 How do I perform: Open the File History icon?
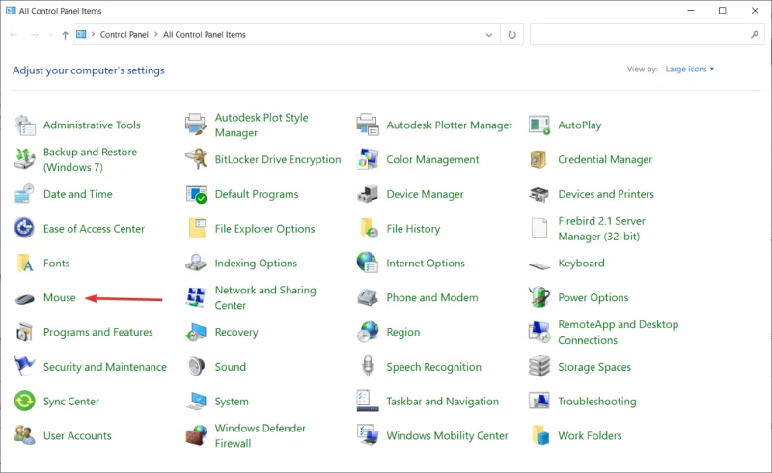click(x=369, y=228)
